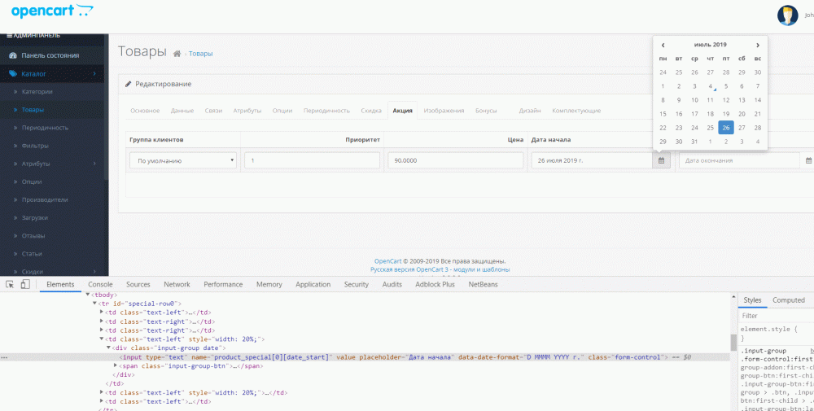Open the Изображения tab

[x=444, y=111]
